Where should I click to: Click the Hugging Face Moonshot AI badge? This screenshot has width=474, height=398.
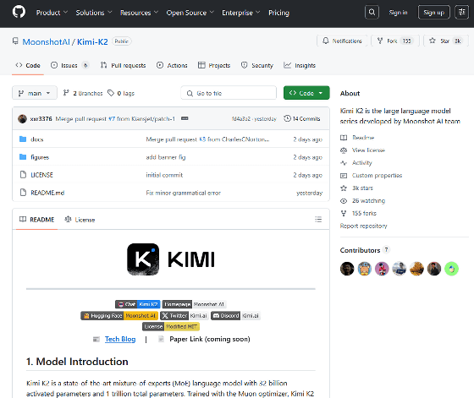119,316
